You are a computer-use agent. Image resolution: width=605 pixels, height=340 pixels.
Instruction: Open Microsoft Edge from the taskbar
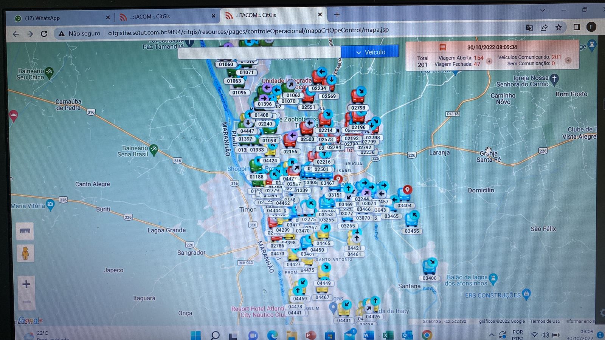[x=272, y=335]
